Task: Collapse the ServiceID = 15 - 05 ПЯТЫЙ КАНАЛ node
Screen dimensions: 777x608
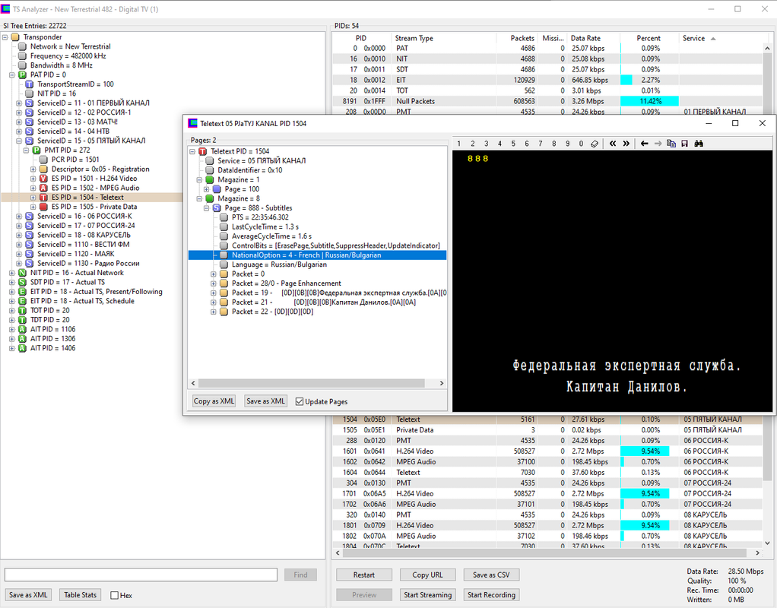Action: point(19,141)
